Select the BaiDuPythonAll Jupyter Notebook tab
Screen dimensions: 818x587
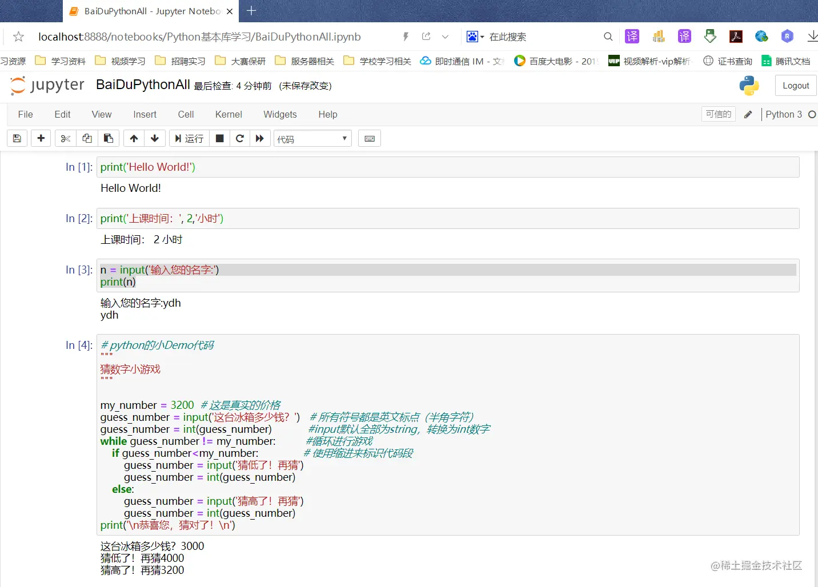coord(151,11)
